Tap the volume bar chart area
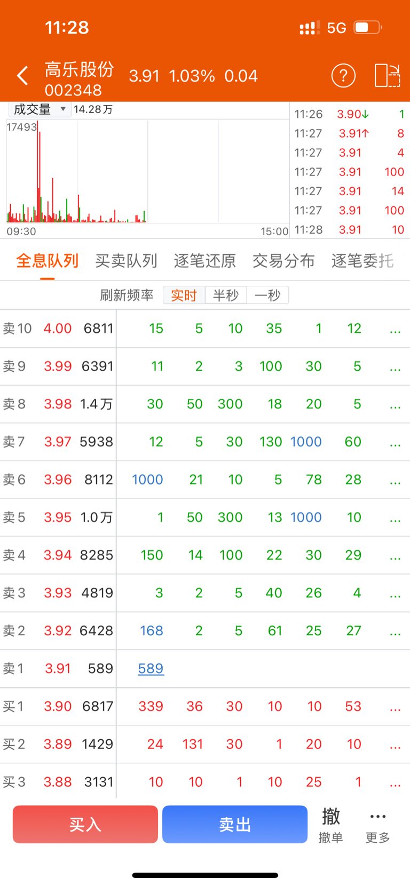 click(x=147, y=172)
